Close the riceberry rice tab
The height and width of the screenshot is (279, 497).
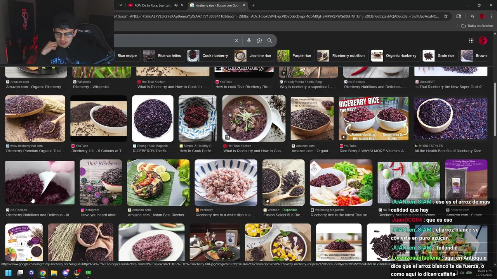244,5
